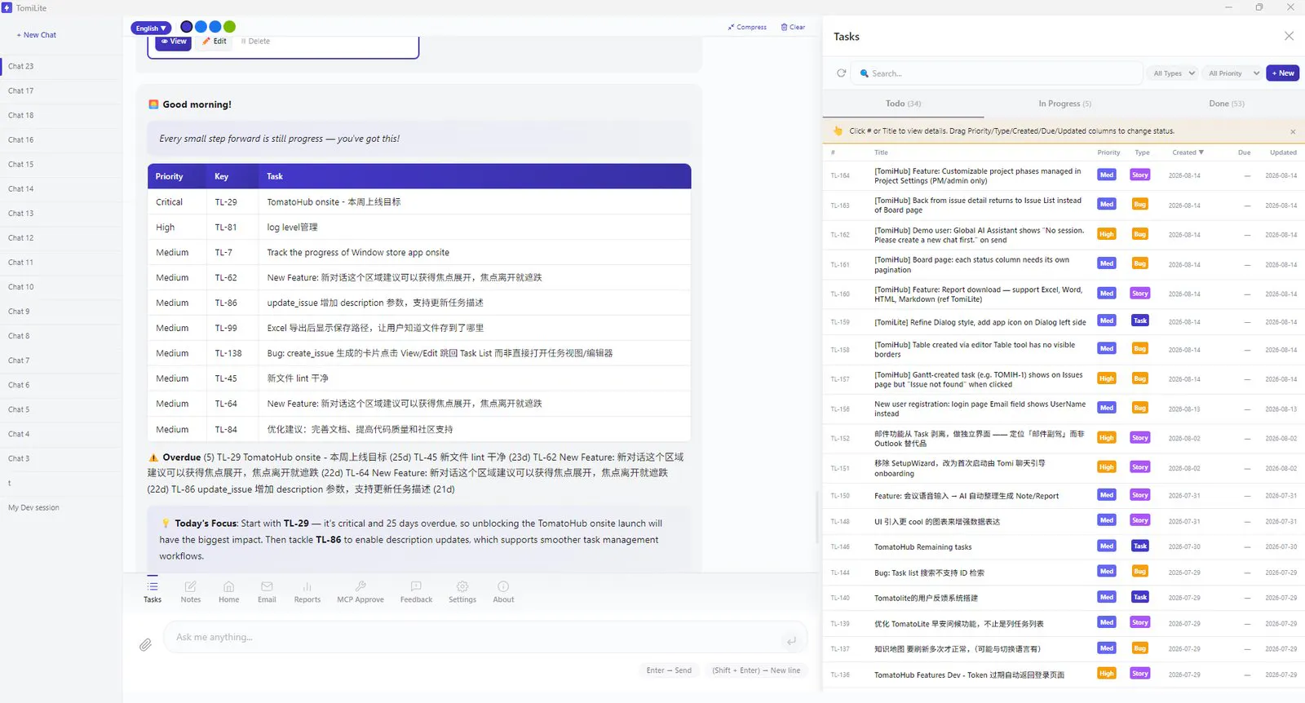Image resolution: width=1305 pixels, height=703 pixels.
Task: Open the Feedback tool
Action: click(x=416, y=592)
